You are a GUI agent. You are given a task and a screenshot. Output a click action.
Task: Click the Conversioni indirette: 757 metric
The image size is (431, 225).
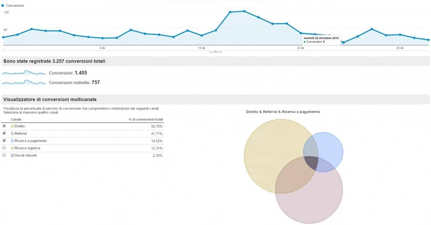click(74, 82)
